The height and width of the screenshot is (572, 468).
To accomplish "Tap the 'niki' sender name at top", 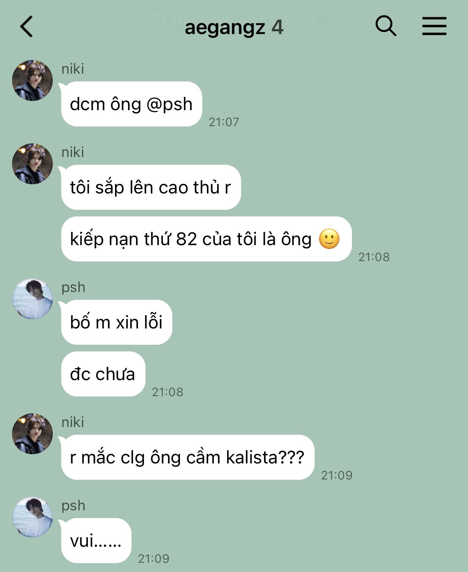I will (x=73, y=69).
